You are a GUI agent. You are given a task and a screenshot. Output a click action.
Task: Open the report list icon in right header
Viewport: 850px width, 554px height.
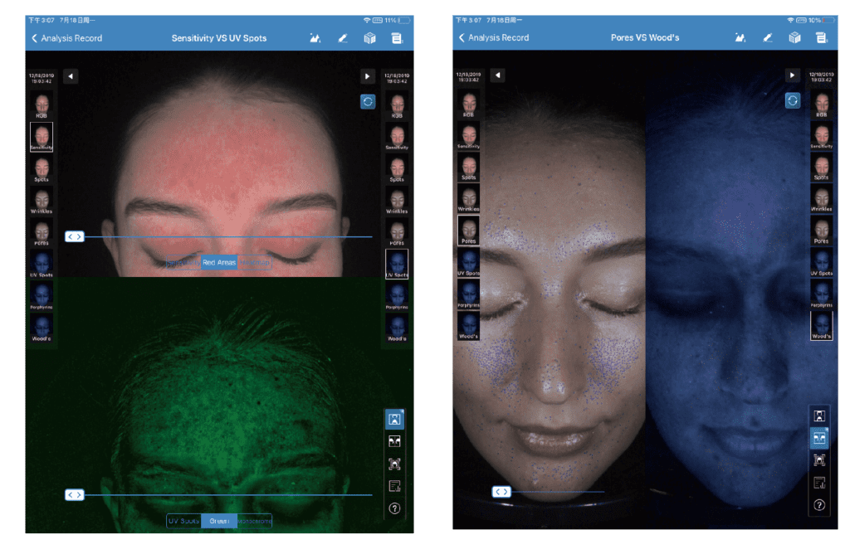pos(822,37)
